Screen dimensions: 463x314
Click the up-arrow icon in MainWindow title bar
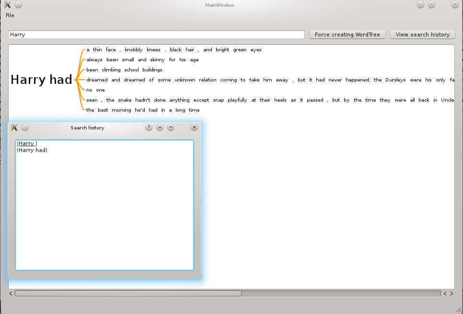pos(431,5)
